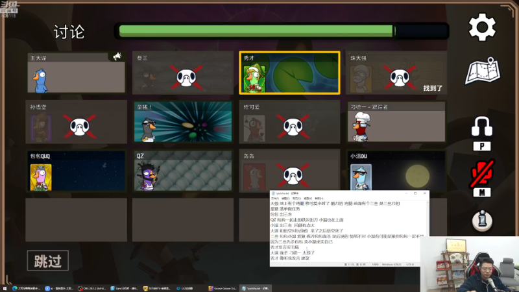Click the 跳过 skip button
The image size is (519, 292).
coord(48,261)
